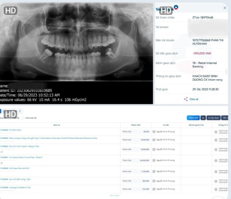
Task: Click the Thành Tiền column header
Action: pos(136,125)
